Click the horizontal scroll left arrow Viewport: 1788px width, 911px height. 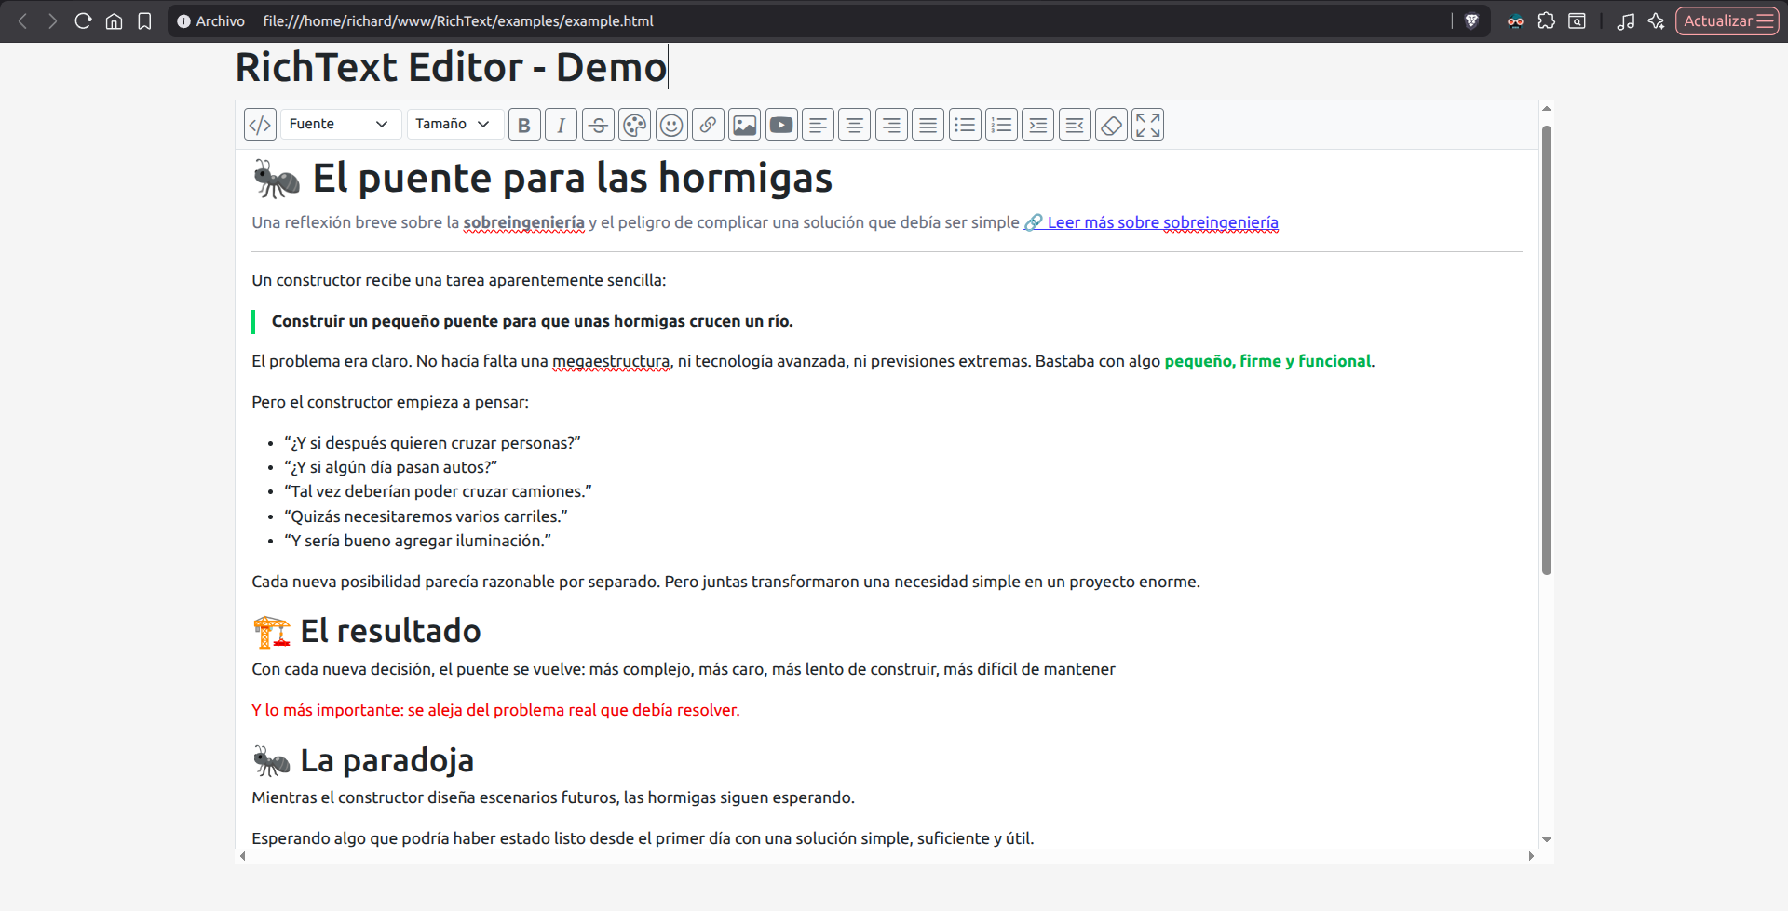(243, 856)
